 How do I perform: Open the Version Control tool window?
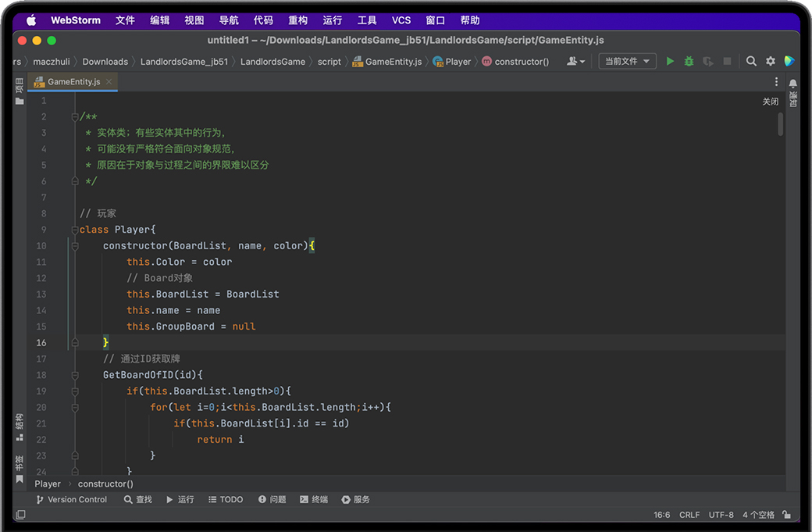(71, 499)
